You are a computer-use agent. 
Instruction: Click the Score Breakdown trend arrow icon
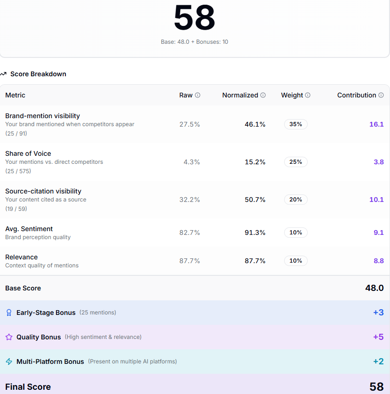[x=4, y=74]
